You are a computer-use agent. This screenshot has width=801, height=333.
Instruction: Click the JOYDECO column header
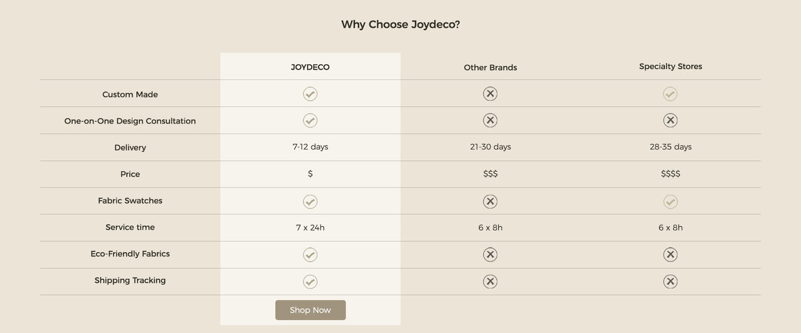click(x=310, y=67)
